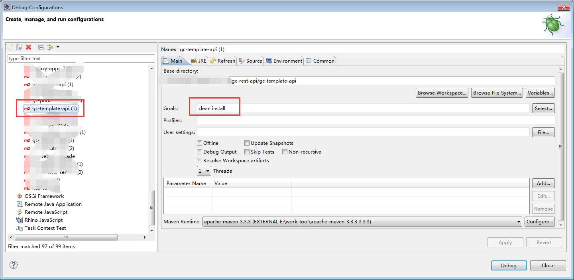574x280 pixels.
Task: Select the OSGi Framework tree item
Action: point(44,196)
